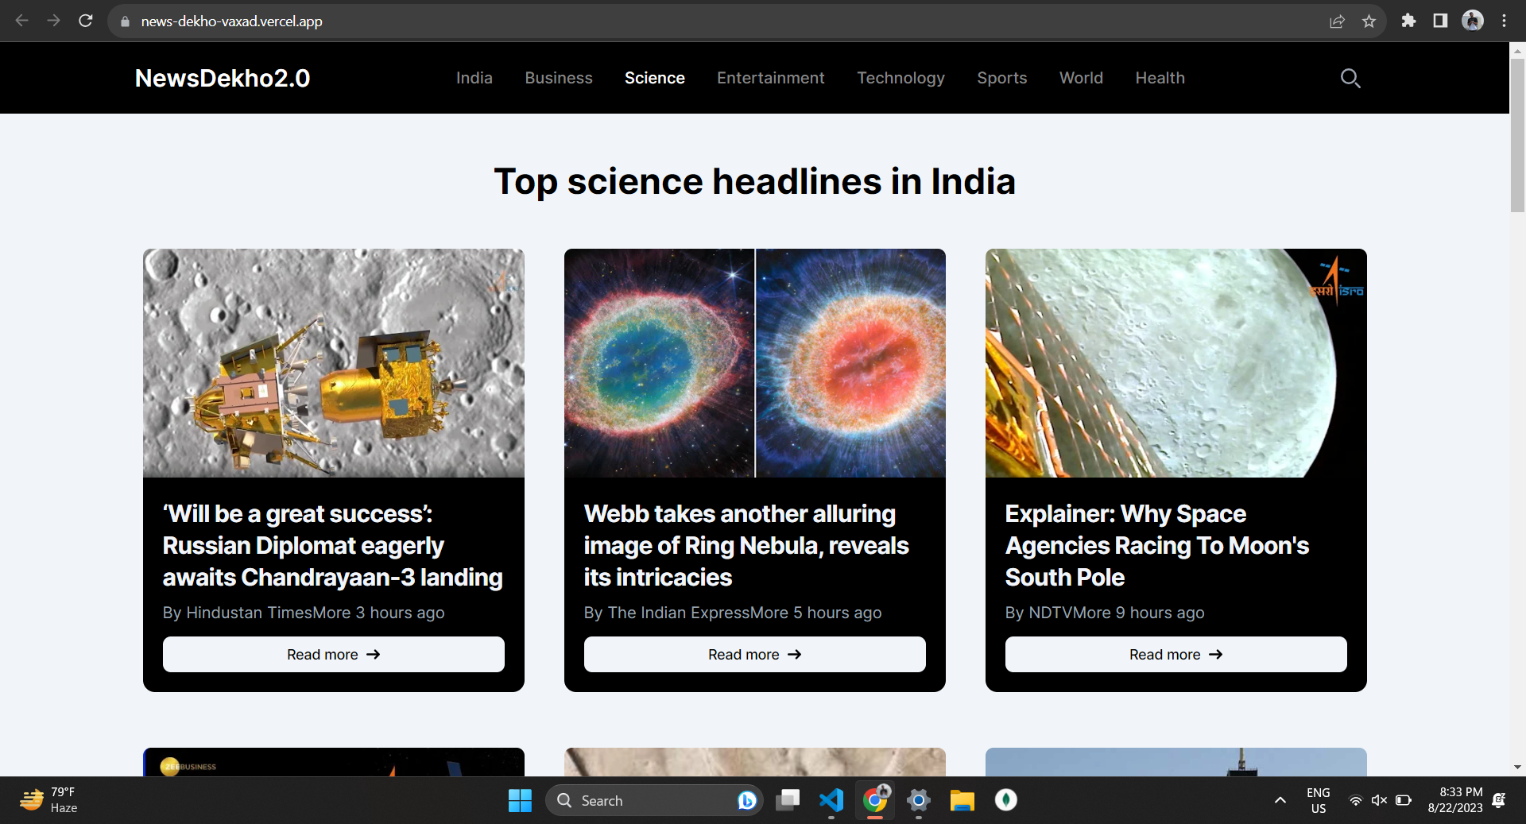
Task: Go to Technology news category
Action: tap(900, 78)
